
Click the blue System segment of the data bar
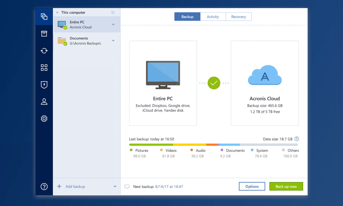[x=230, y=145]
